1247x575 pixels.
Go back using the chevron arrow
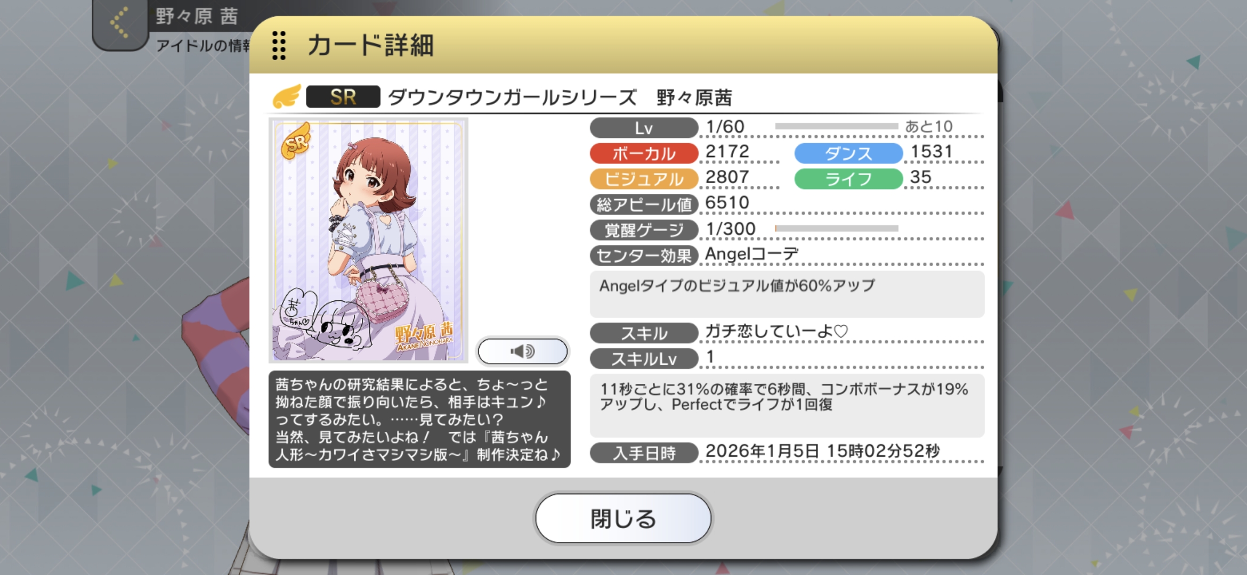119,22
